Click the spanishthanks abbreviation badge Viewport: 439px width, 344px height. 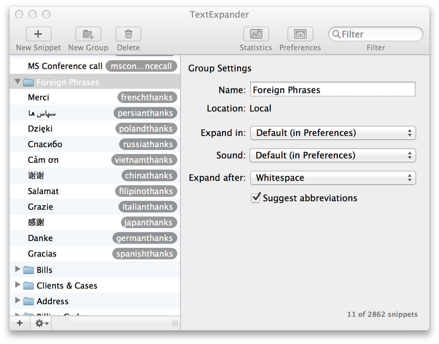click(145, 254)
